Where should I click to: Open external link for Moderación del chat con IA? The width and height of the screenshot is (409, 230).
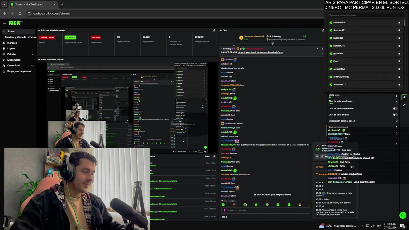click(x=397, y=121)
